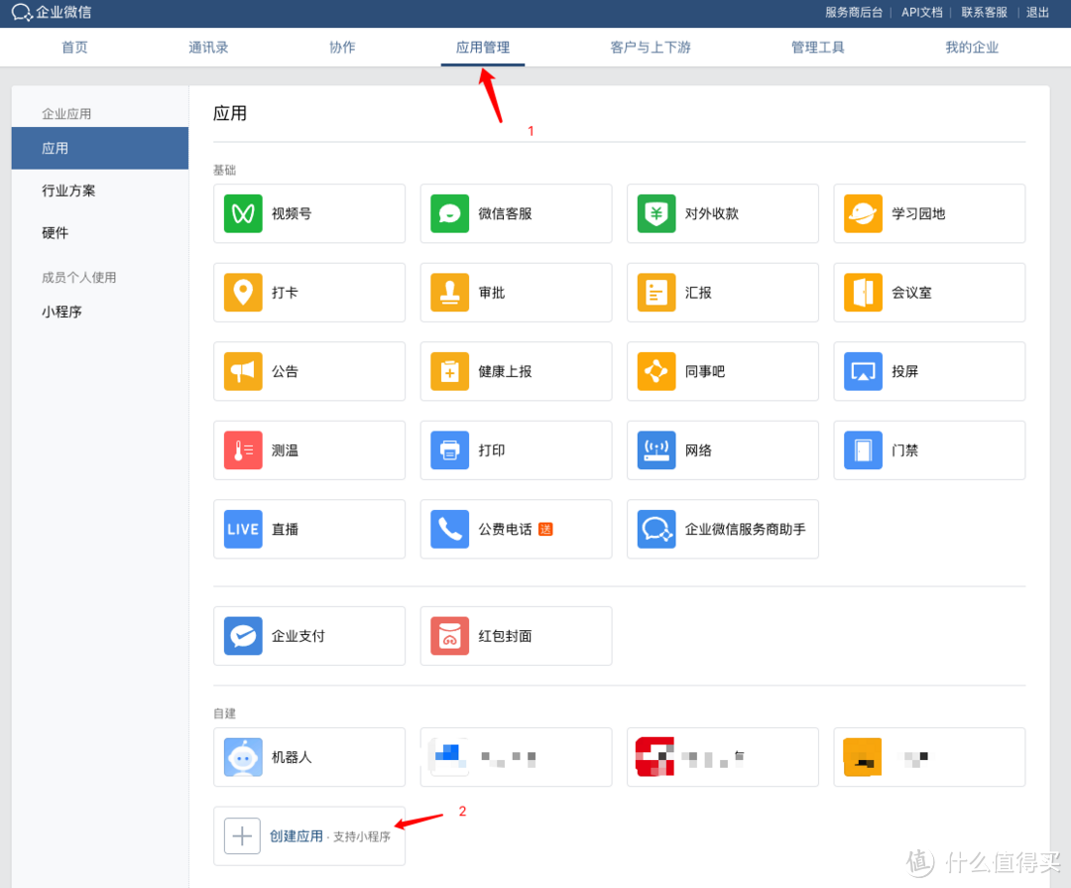Viewport: 1071px width, 888px height.
Task: Switch to the 通讯录 tab
Action: pyautogui.click(x=208, y=47)
